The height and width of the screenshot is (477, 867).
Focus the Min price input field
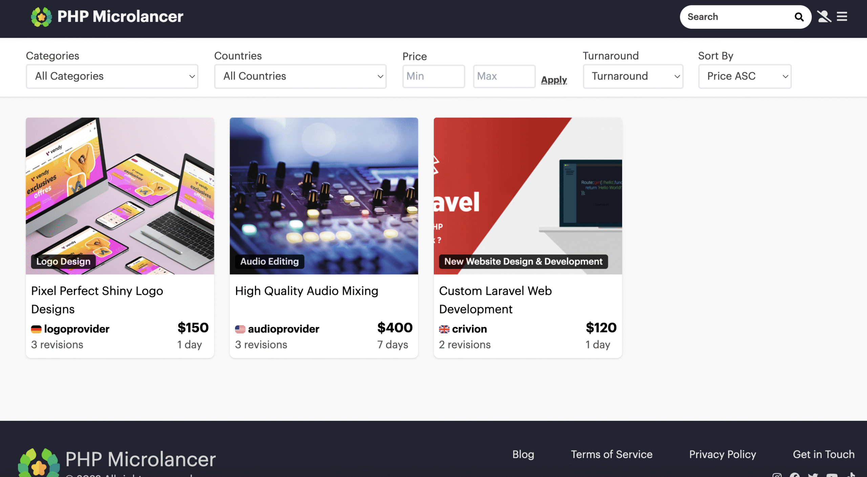click(x=433, y=77)
